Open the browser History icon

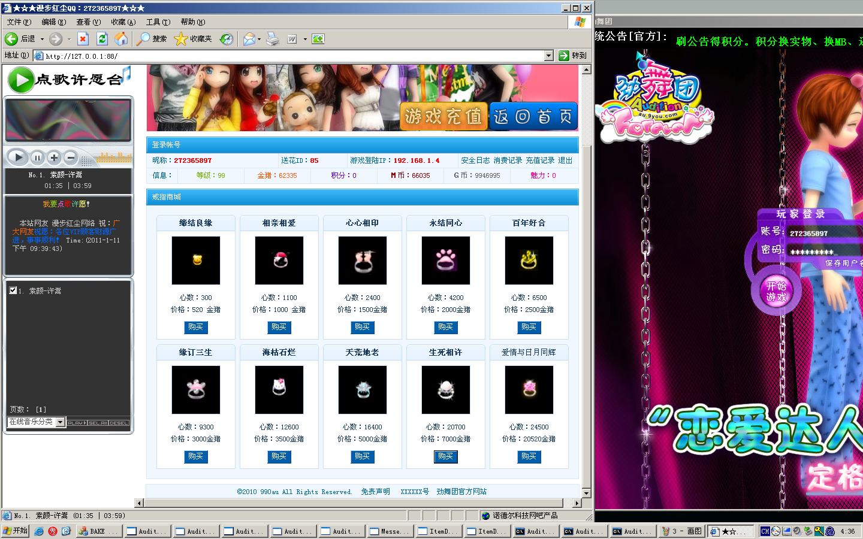tap(226, 39)
